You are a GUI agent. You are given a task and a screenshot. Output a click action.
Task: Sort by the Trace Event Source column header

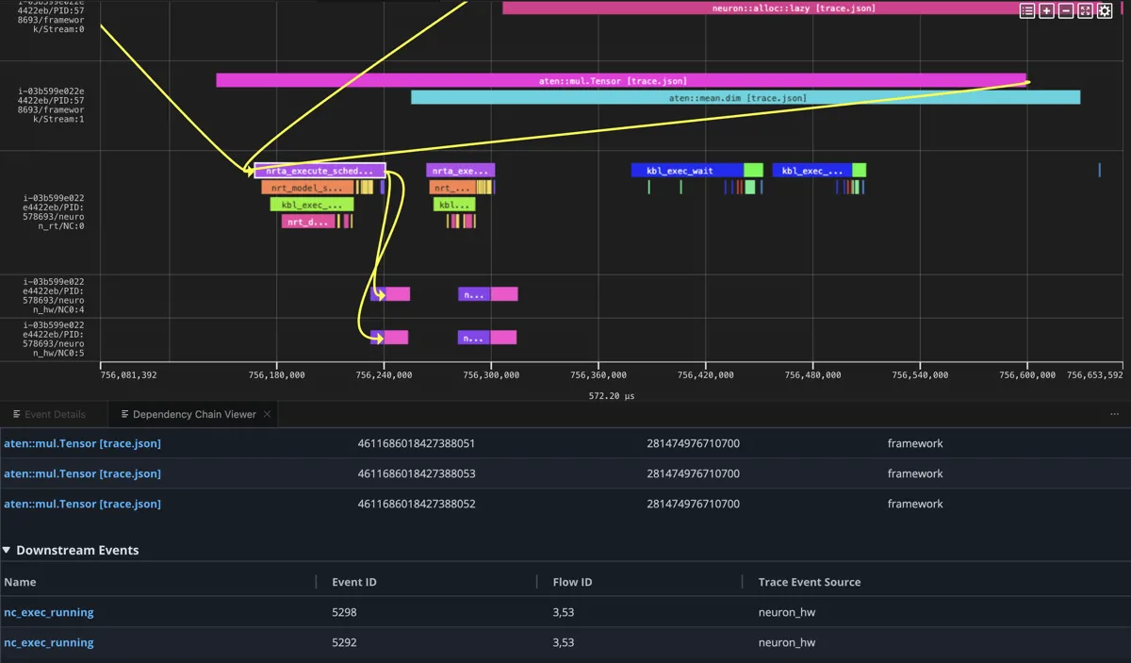coord(810,582)
